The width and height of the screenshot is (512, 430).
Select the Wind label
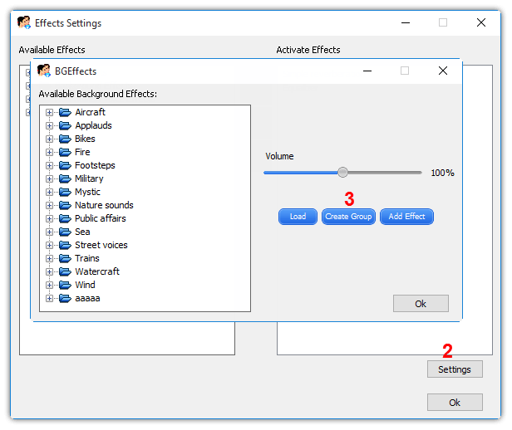point(85,285)
